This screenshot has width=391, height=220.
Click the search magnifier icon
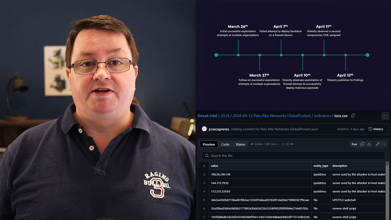tap(207, 156)
